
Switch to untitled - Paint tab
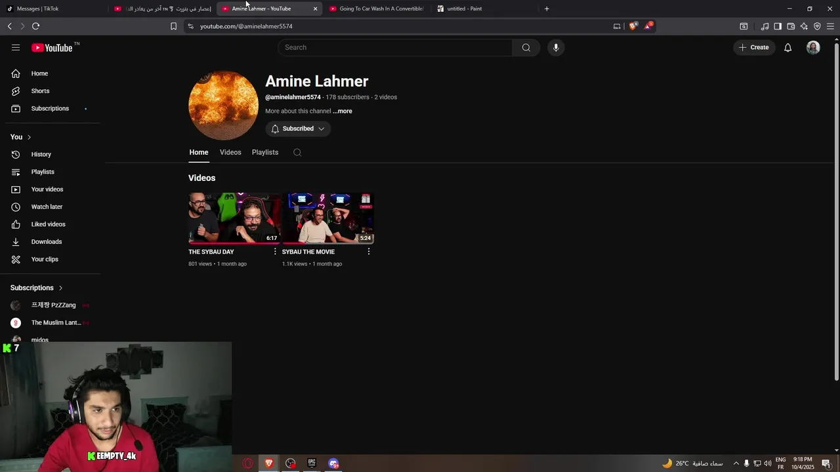484,9
